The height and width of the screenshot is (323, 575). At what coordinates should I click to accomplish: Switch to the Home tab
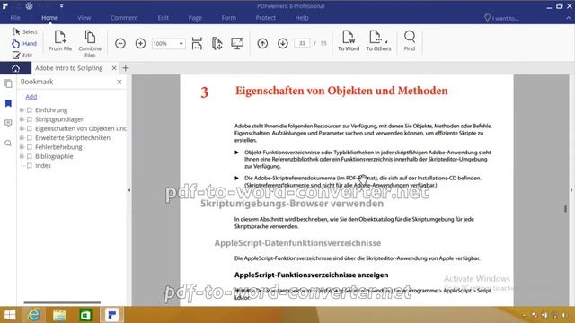(x=49, y=18)
